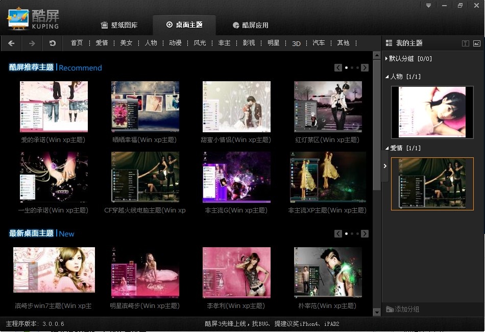
Task: Switch to the 壁纸图库 tab
Action: 119,25
